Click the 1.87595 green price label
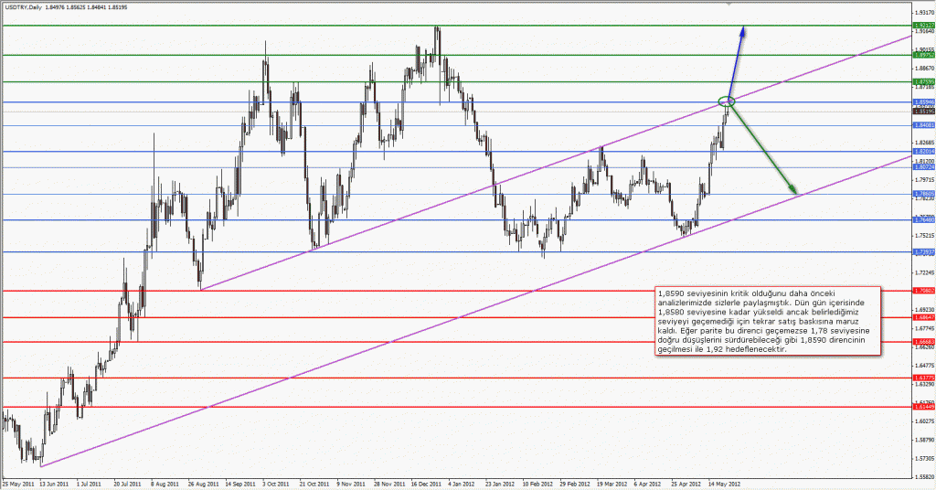Image resolution: width=936 pixels, height=490 pixels. pyautogui.click(x=923, y=81)
